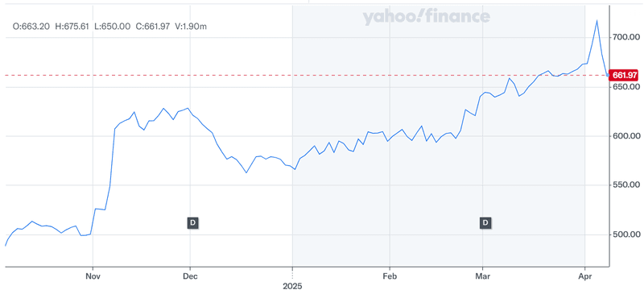644x290 pixels.
Task: Select the Mar label on the time axis
Action: click(482, 275)
